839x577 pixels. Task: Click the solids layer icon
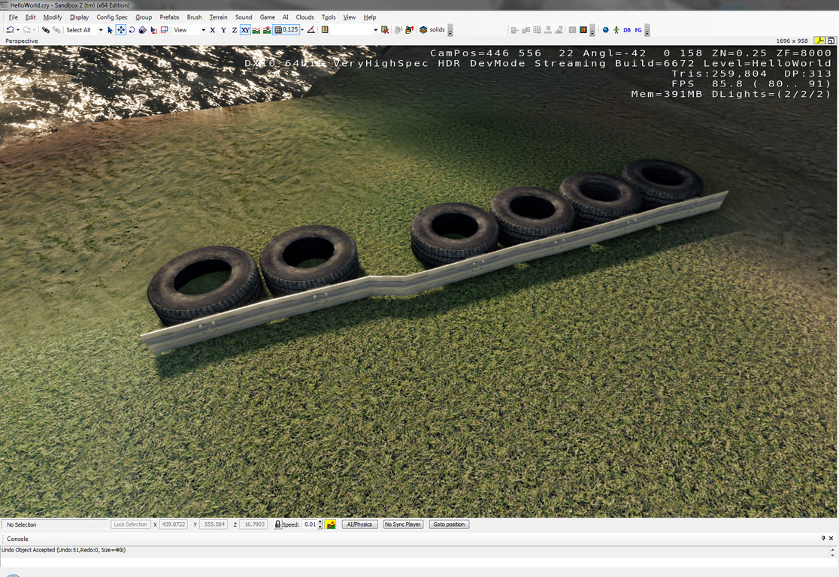click(423, 30)
